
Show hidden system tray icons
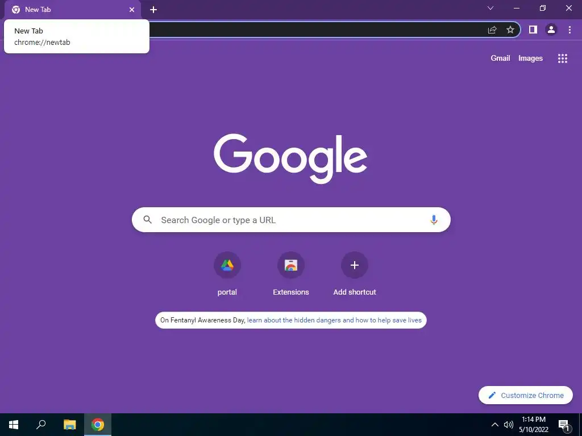click(495, 425)
